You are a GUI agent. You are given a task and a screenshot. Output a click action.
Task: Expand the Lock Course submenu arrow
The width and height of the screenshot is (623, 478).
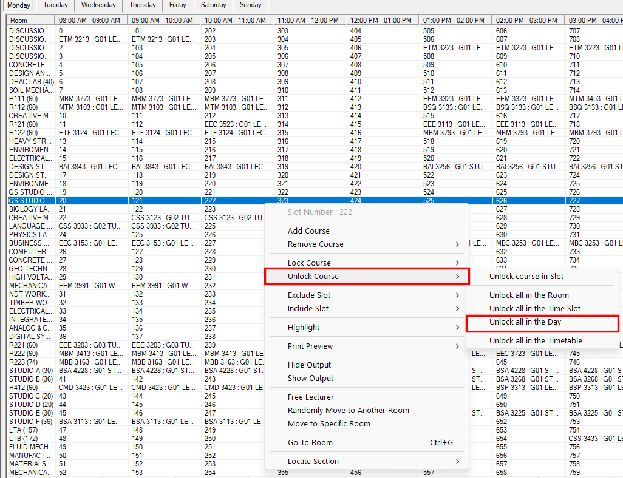click(457, 263)
